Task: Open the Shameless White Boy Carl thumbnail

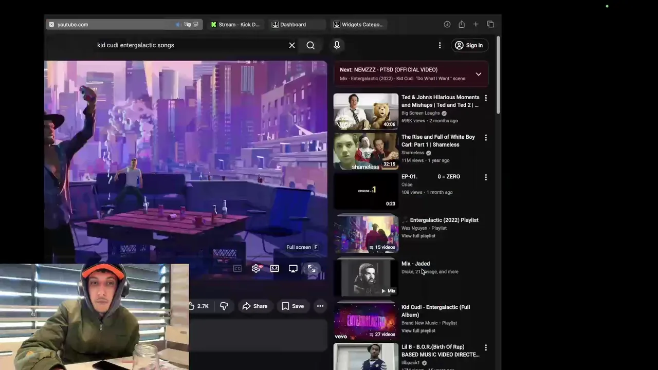Action: coord(365,151)
